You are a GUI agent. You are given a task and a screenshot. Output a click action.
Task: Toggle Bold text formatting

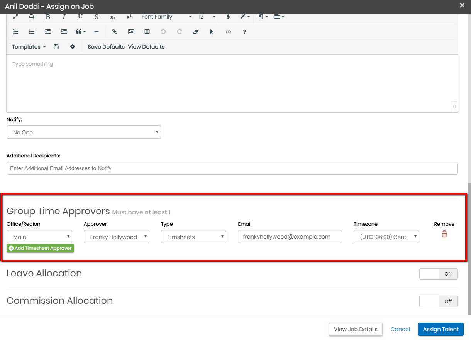(x=48, y=17)
